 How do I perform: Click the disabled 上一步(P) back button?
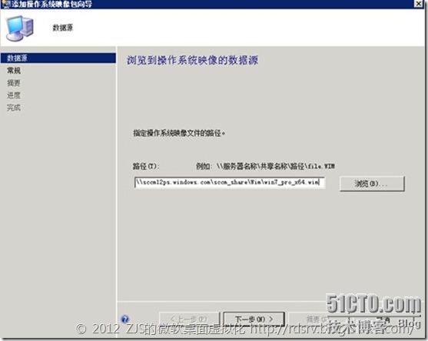pyautogui.click(x=189, y=319)
